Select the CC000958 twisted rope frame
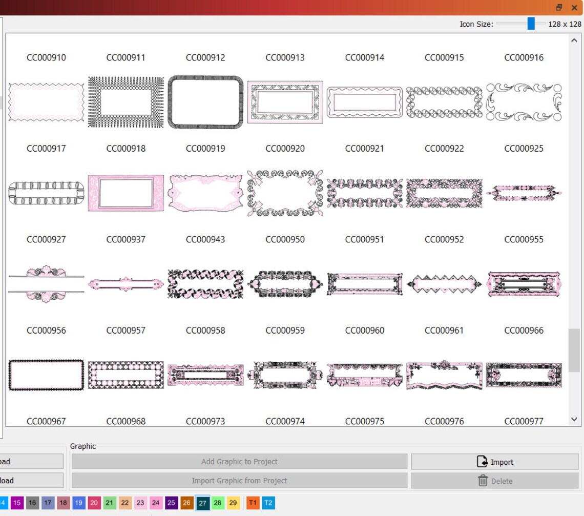 click(205, 284)
